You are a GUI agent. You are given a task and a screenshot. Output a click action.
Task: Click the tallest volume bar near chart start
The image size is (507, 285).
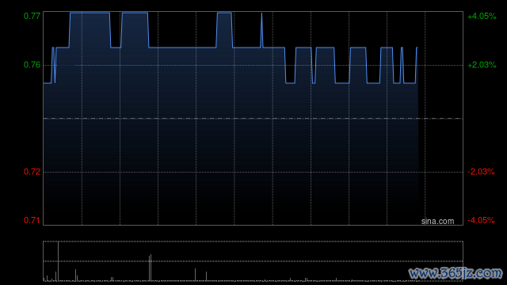click(x=58, y=261)
